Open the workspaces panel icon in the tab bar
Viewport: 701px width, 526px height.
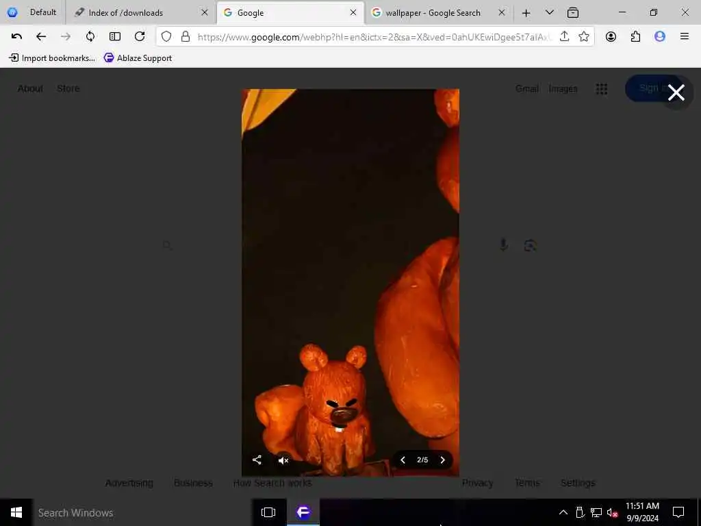click(573, 13)
